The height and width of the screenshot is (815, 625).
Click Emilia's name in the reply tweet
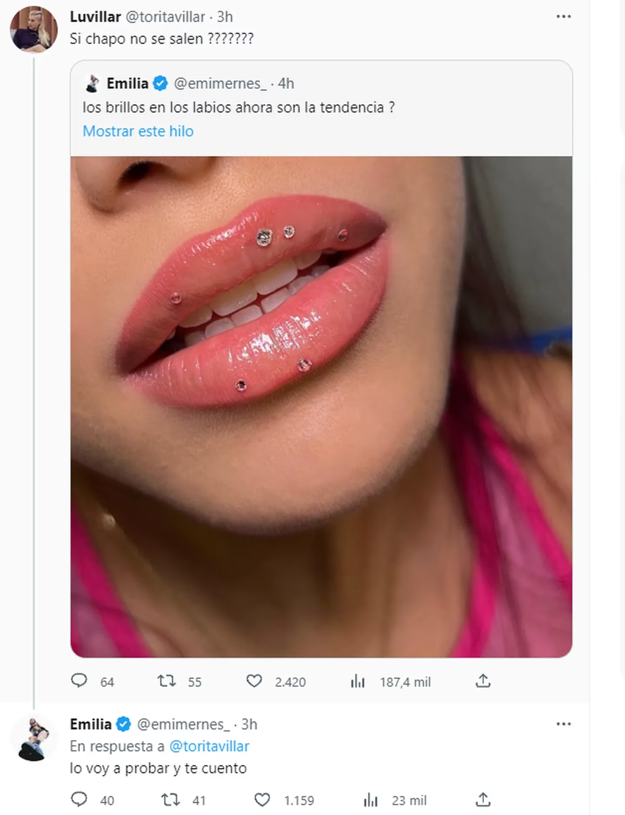pyautogui.click(x=91, y=724)
